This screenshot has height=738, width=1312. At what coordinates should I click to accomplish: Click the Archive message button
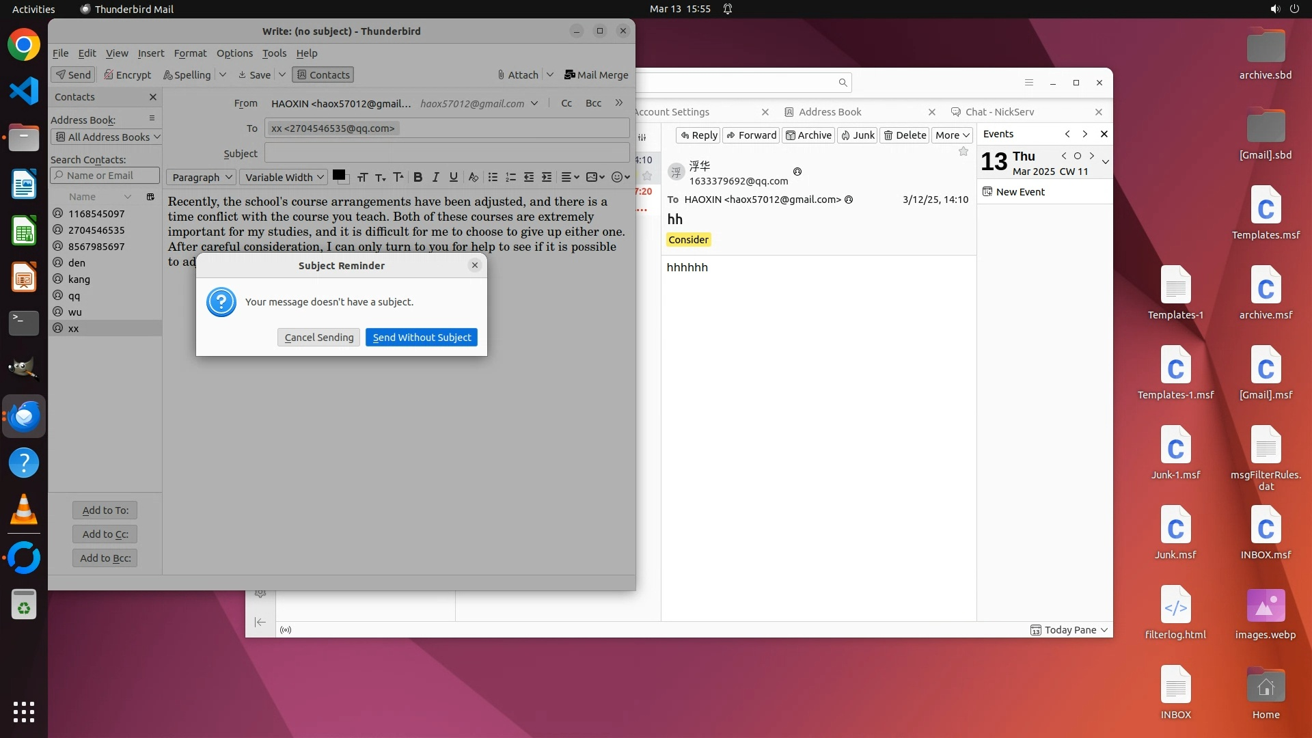pyautogui.click(x=808, y=135)
